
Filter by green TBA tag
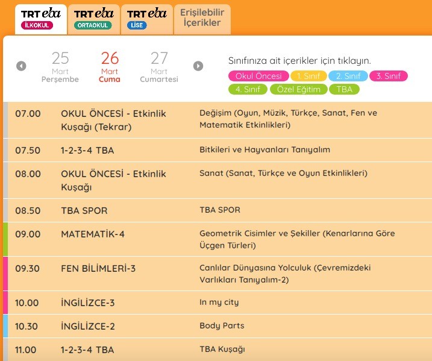click(345, 89)
